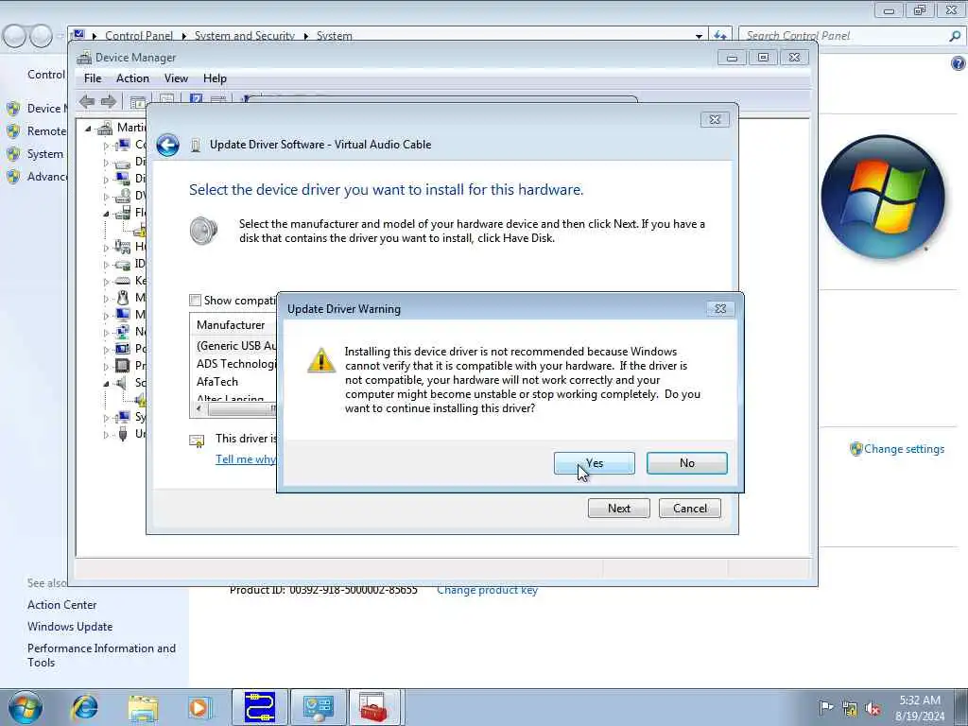Click Device Manager toolbar Back arrow
Image resolution: width=968 pixels, height=726 pixels.
pos(87,101)
